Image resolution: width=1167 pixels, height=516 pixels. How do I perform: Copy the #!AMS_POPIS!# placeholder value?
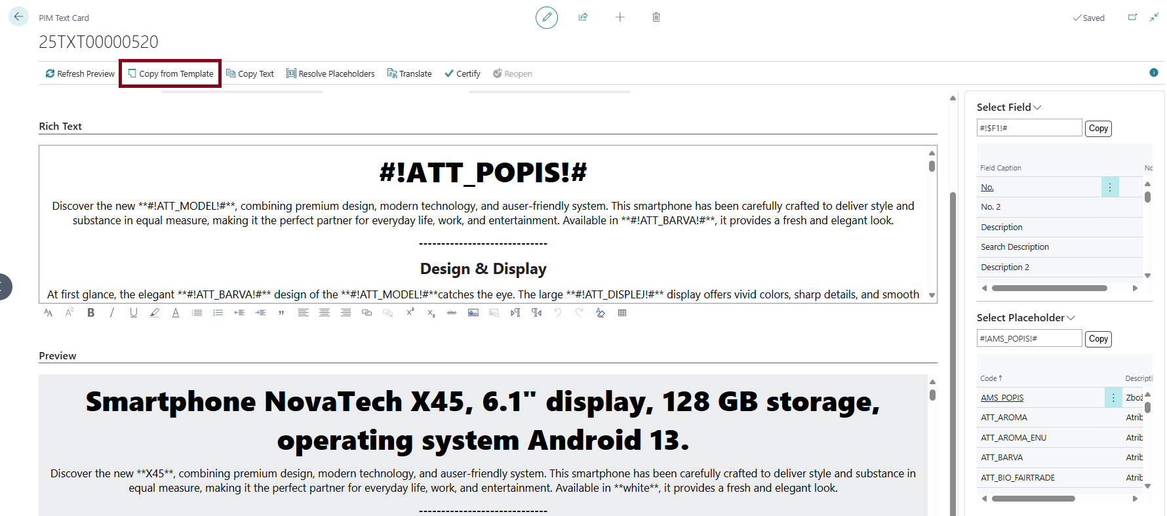[x=1098, y=339]
